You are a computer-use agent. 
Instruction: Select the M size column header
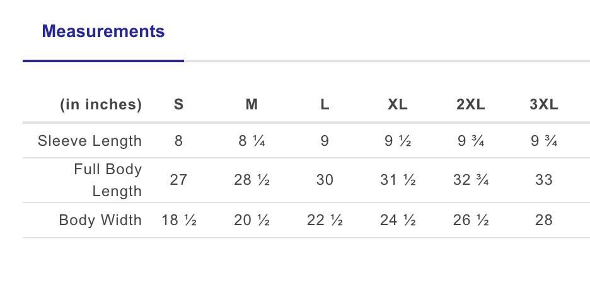tap(252, 105)
